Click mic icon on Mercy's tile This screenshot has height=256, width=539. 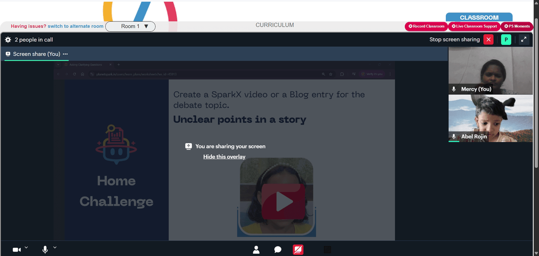coord(454,89)
